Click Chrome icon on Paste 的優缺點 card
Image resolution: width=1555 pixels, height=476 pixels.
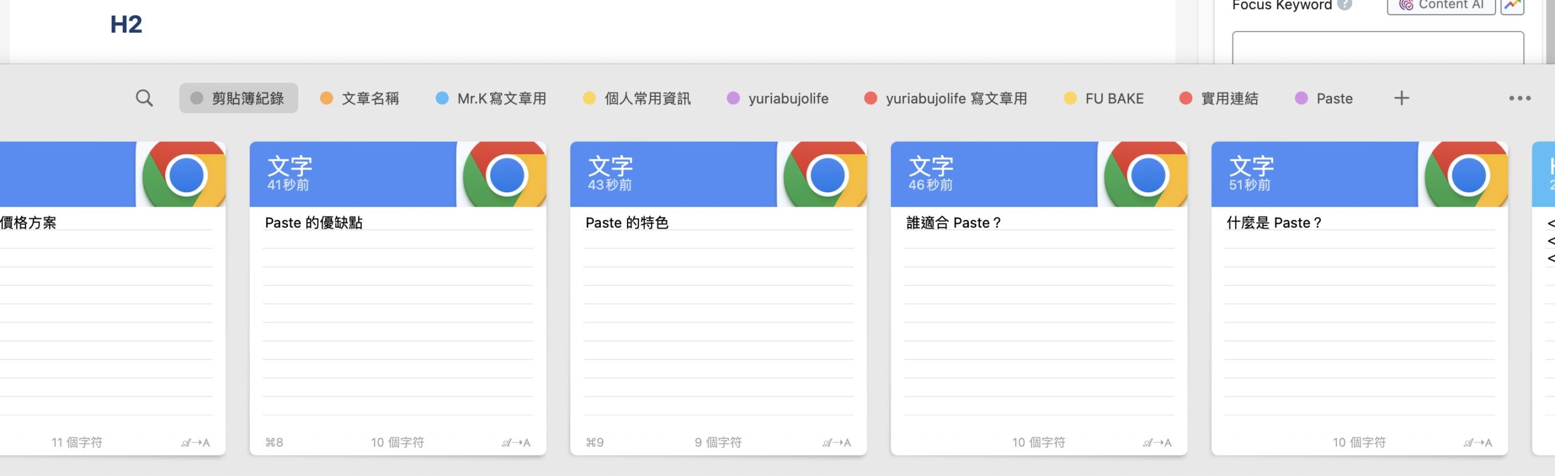[505, 175]
